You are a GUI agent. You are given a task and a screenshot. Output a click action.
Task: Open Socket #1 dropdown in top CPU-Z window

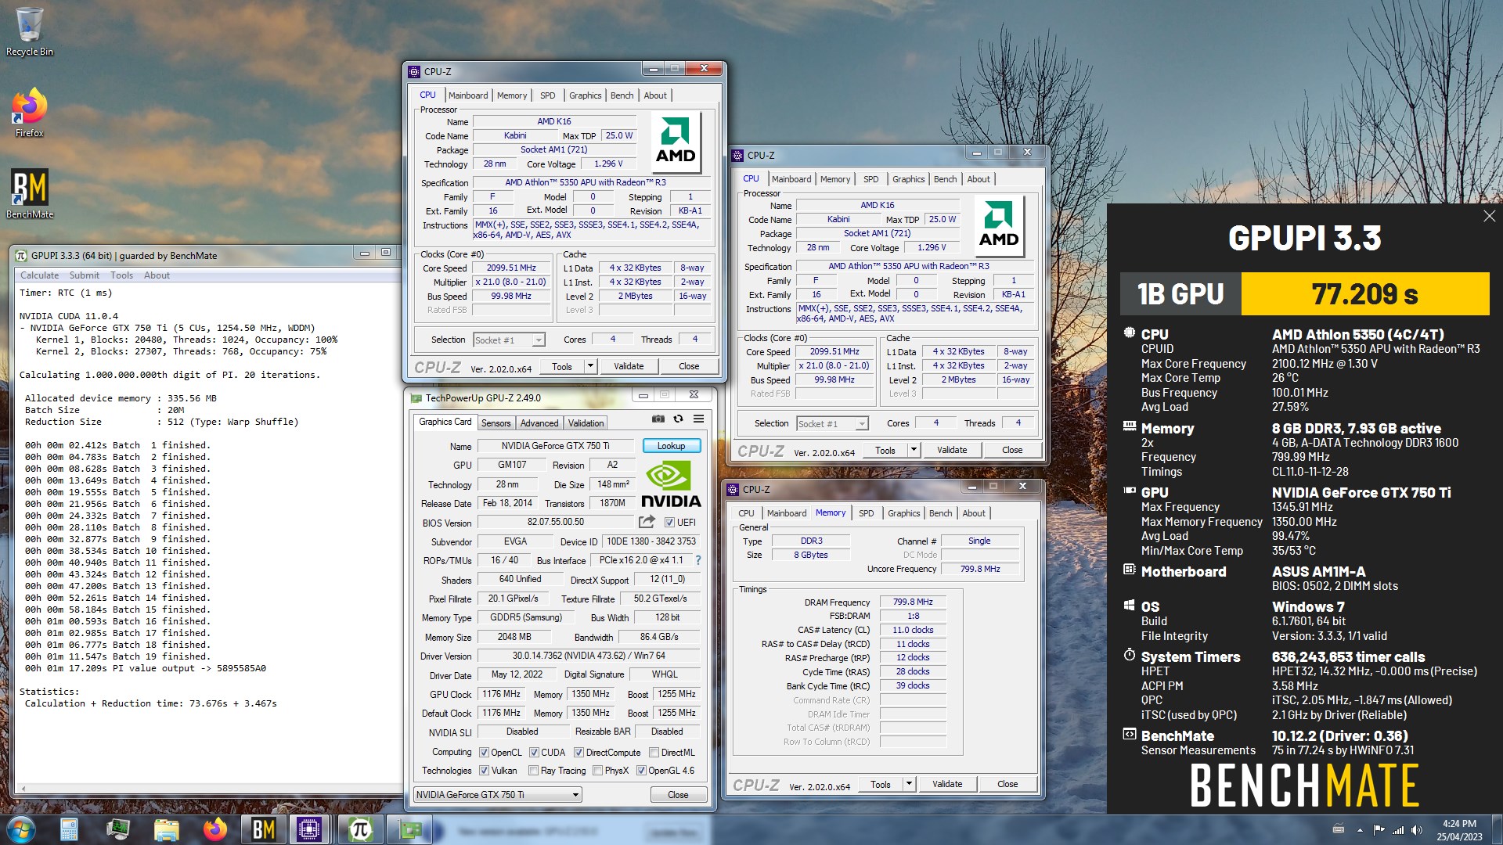pos(509,340)
